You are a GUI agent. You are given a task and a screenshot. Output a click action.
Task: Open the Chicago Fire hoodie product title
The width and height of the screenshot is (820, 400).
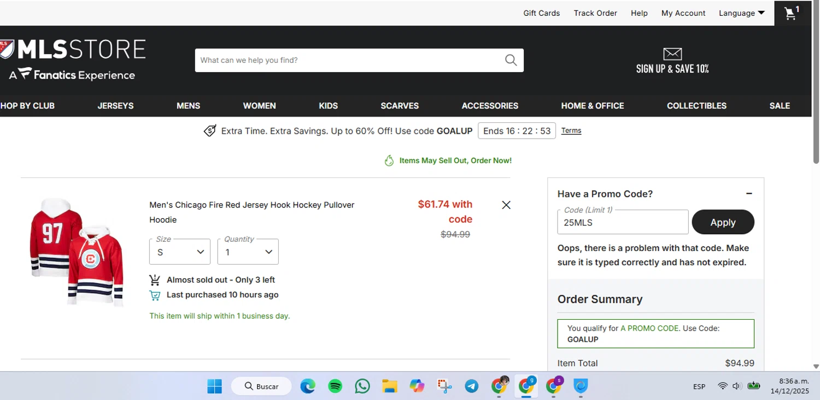click(252, 212)
